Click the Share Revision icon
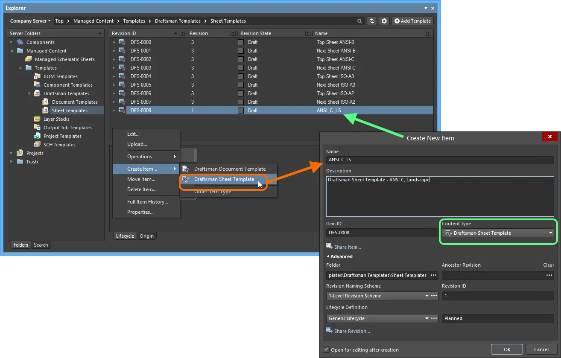 pyautogui.click(x=329, y=331)
